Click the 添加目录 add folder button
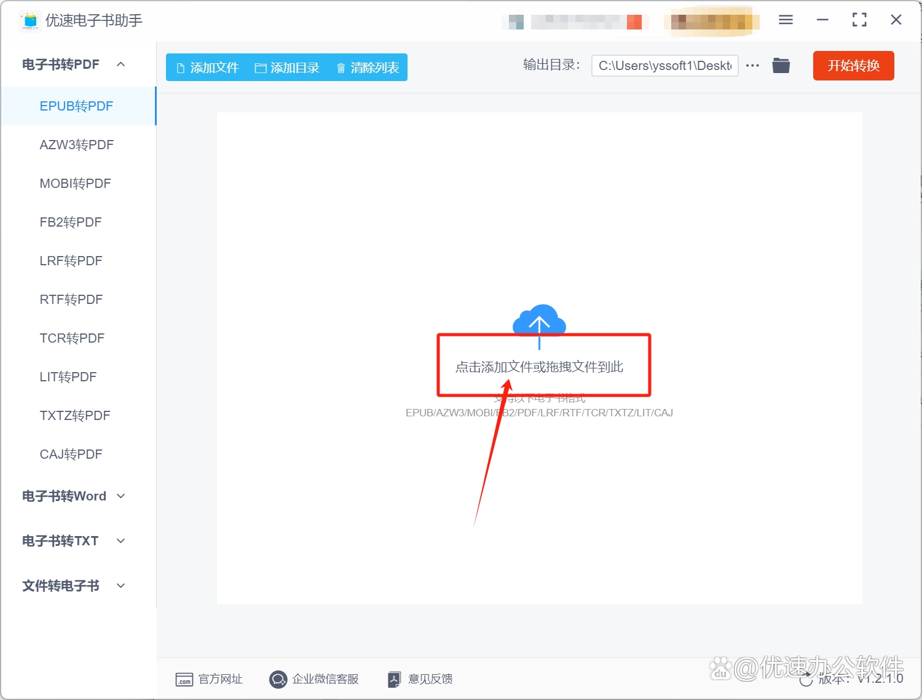 click(287, 68)
